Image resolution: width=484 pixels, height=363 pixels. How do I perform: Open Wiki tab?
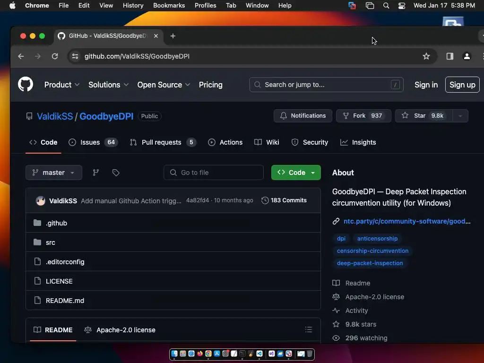[267, 142]
